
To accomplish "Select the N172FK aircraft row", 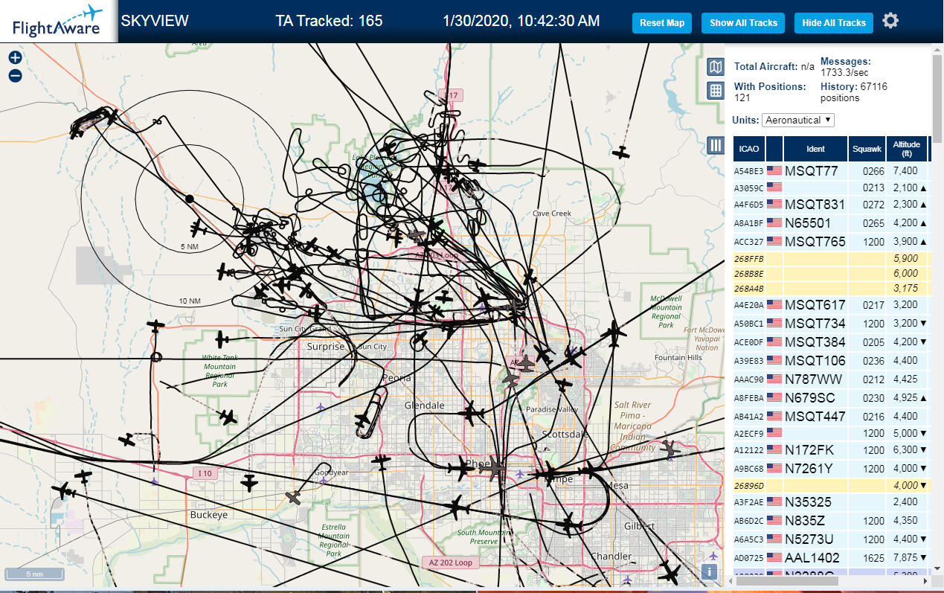I will [x=831, y=449].
